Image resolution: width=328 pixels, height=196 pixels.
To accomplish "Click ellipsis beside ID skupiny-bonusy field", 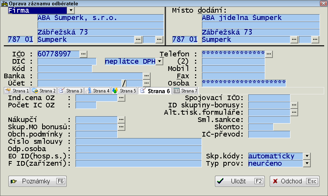I will 294,105.
